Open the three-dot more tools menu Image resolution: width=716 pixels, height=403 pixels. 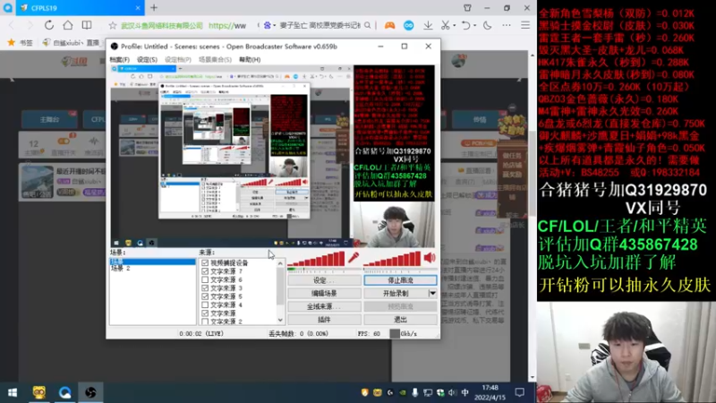507,25
